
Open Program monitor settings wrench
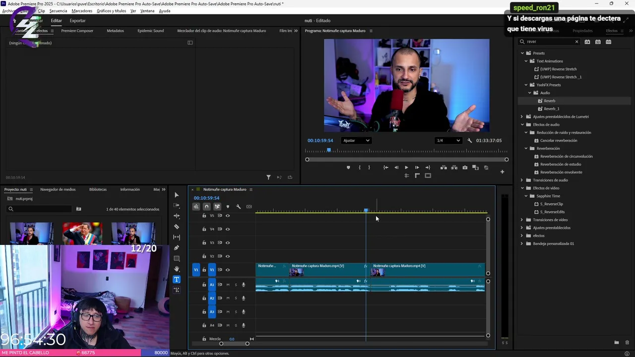470,140
